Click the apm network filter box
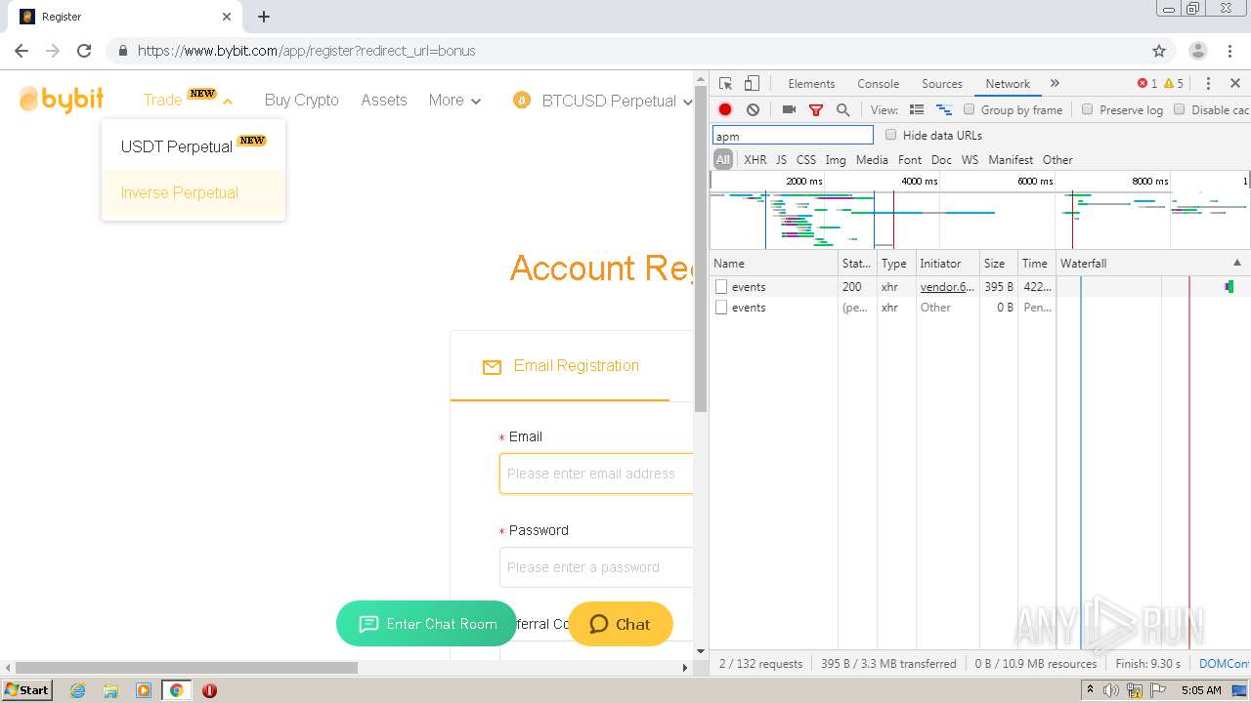The image size is (1251, 703). pyautogui.click(x=793, y=136)
